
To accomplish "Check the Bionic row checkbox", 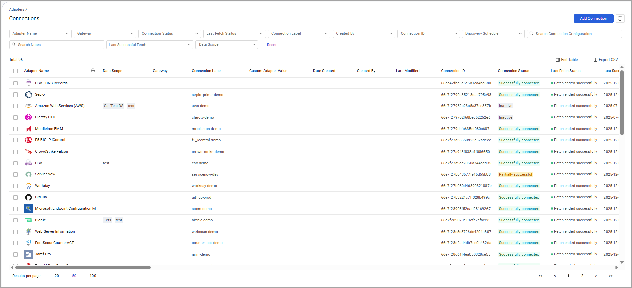I will tap(15, 220).
